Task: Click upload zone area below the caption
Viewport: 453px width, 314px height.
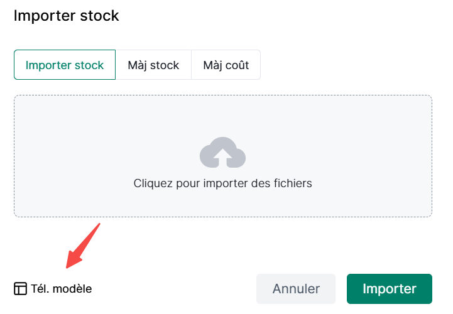Action: coord(222,204)
